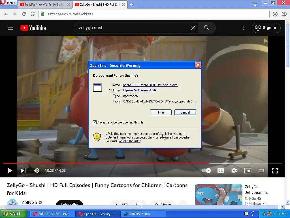This screenshot has height=218, width=290.
Task: Open the Speed Dial grid
Action: 33,14
